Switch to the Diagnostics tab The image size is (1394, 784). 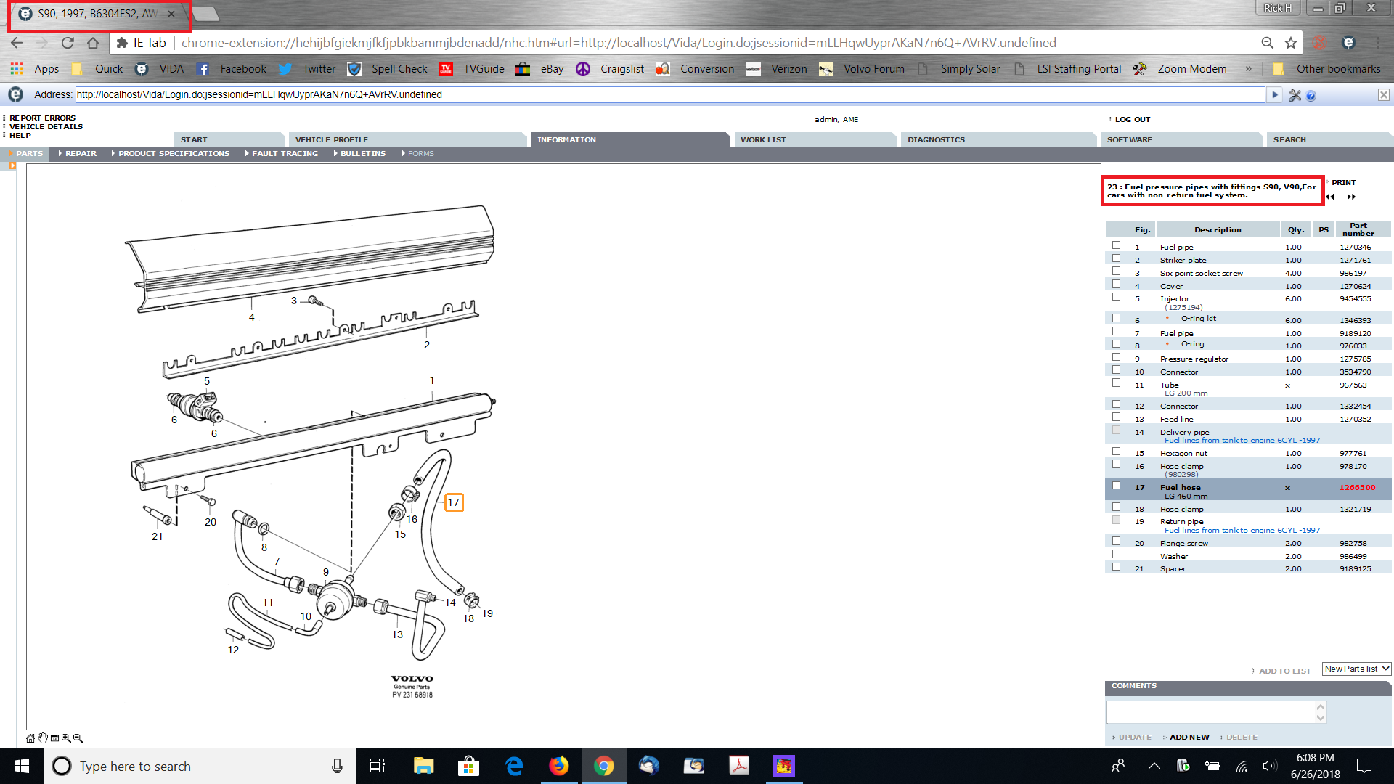pos(936,139)
